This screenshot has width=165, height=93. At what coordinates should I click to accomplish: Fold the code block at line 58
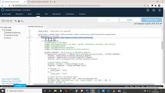coord(31,41)
